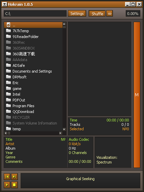Select the DRMsoft folder
Image resolution: width=144 pixels, height=192 pixels.
[x=33, y=77]
